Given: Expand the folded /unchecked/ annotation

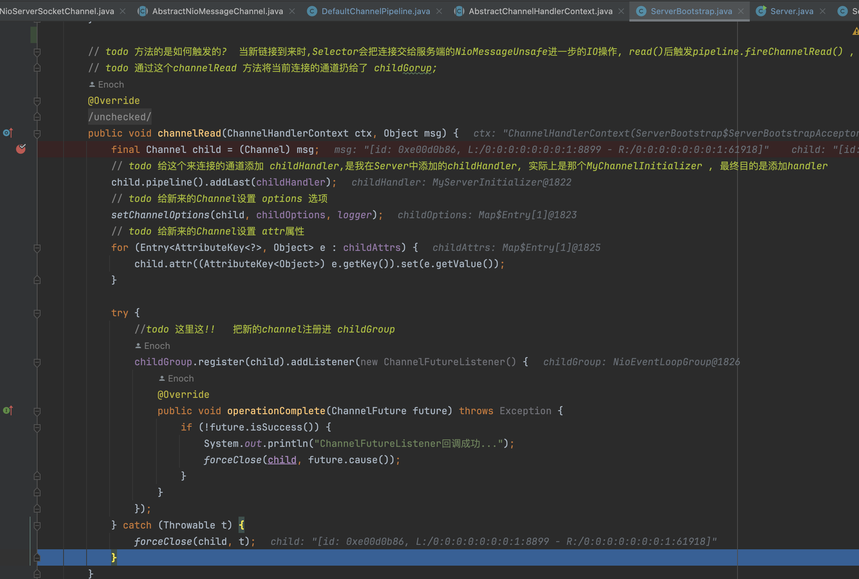Looking at the screenshot, I should [x=120, y=117].
